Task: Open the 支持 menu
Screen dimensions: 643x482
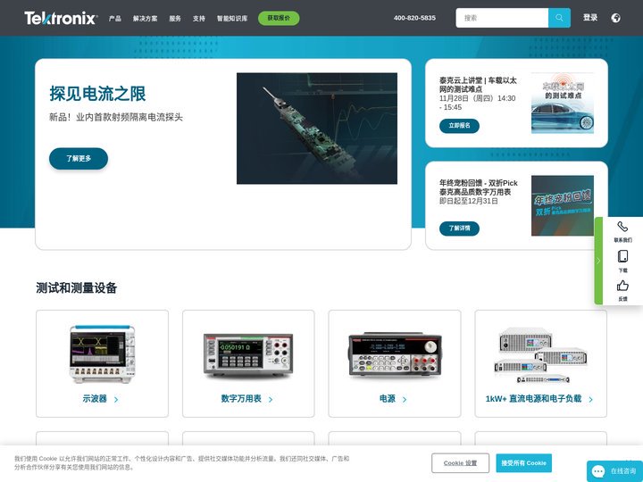Action: coord(199,19)
